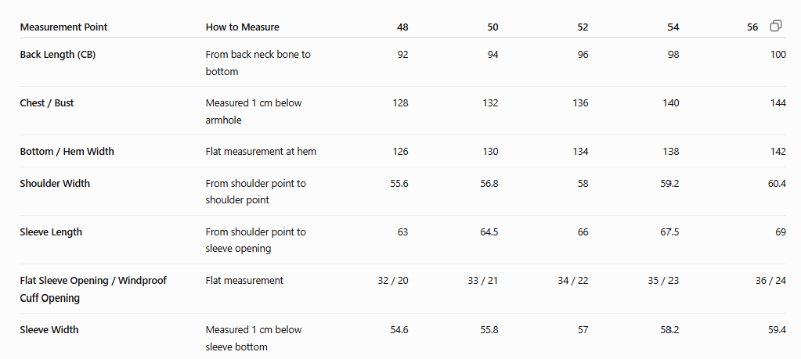Click 'Flat measurement at hem' description
The width and height of the screenshot is (801, 359).
coord(261,152)
